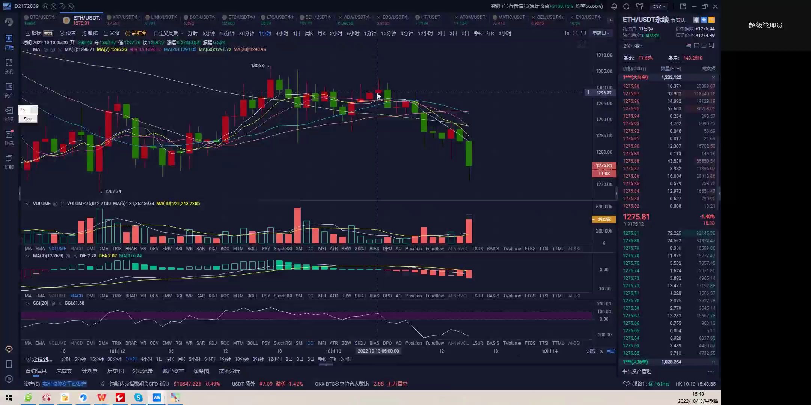Open the notification bell
The image size is (811, 405).
[614, 6]
